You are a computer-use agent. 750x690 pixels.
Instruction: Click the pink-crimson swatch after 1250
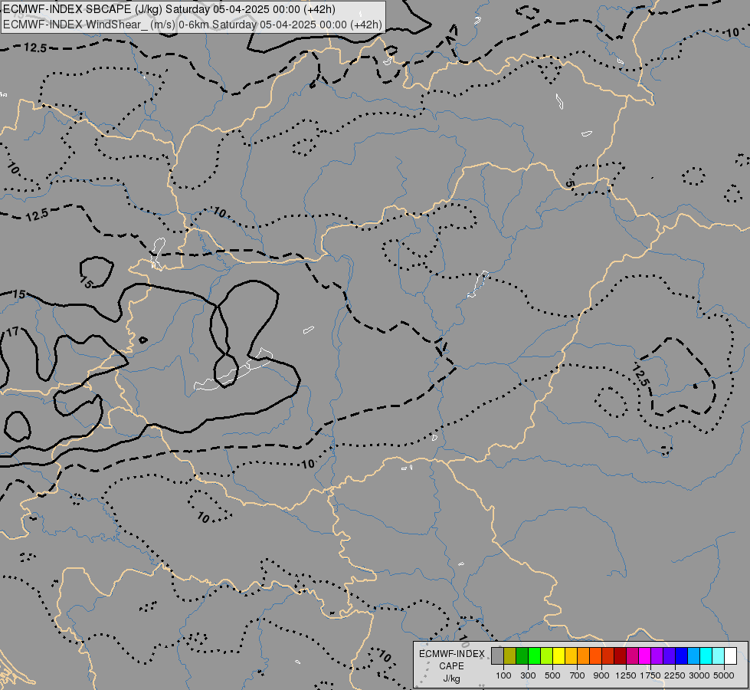(x=632, y=655)
